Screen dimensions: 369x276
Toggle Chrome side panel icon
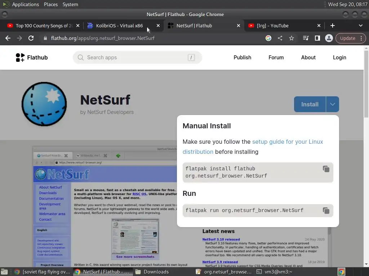coord(317,38)
